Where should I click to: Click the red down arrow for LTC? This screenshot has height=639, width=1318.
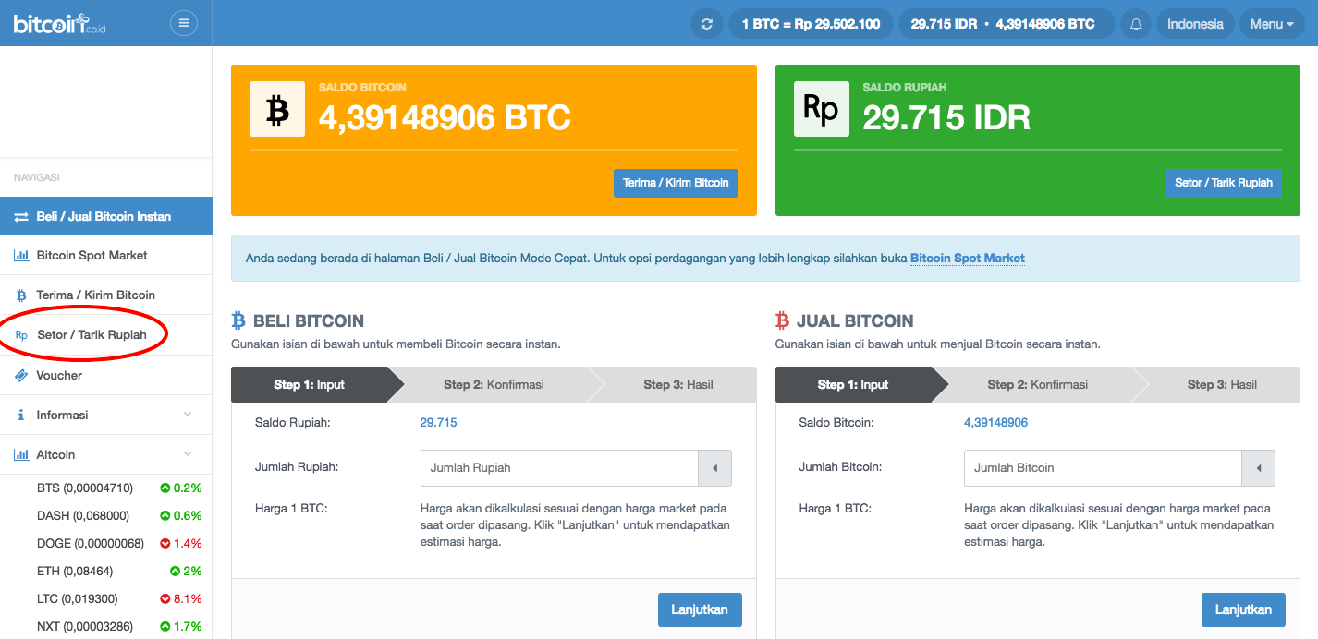coord(165,598)
